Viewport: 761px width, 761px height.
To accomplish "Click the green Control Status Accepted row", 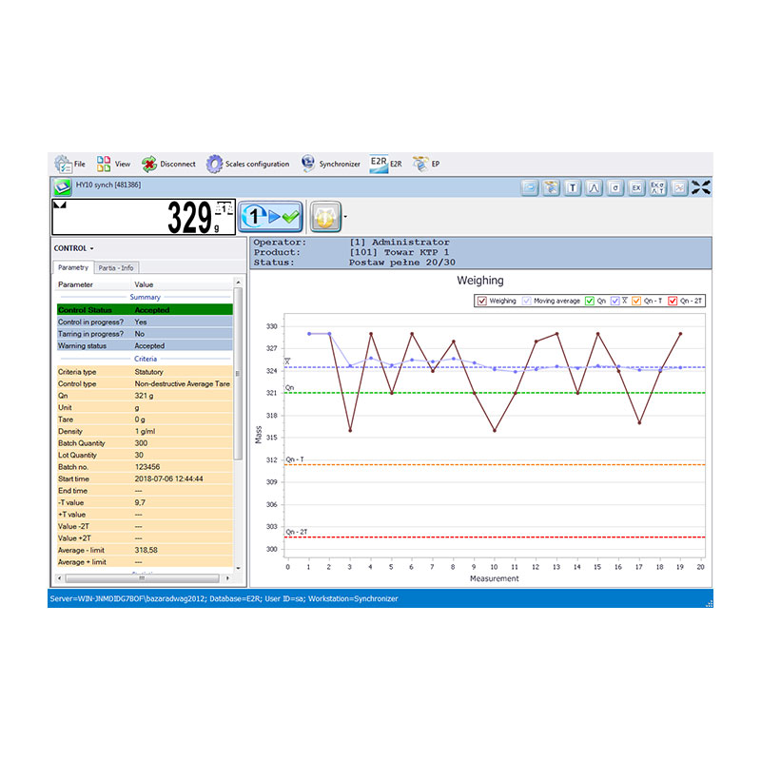I will (x=143, y=309).
